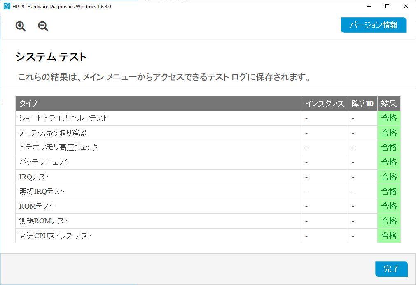Click 合格 result for ディスク読み取り確認
This screenshot has height=285, width=416.
click(x=389, y=133)
